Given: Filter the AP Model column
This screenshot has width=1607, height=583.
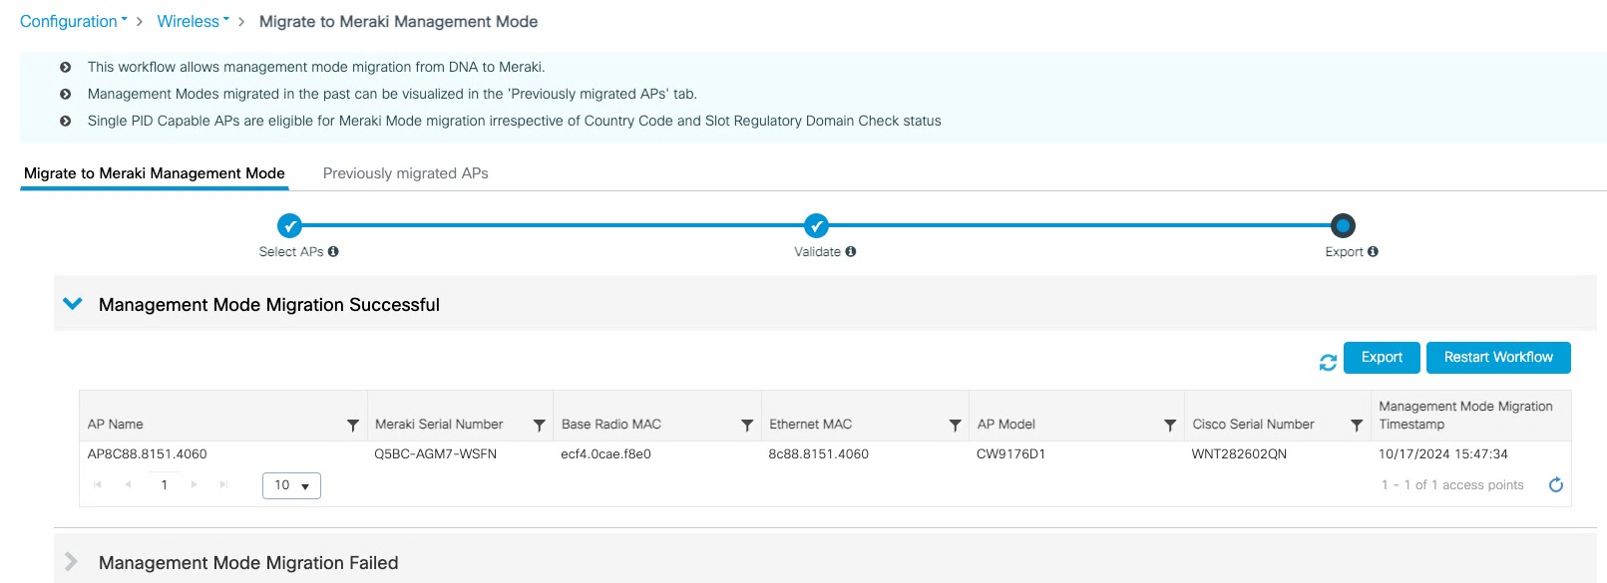Looking at the screenshot, I should (x=1169, y=426).
